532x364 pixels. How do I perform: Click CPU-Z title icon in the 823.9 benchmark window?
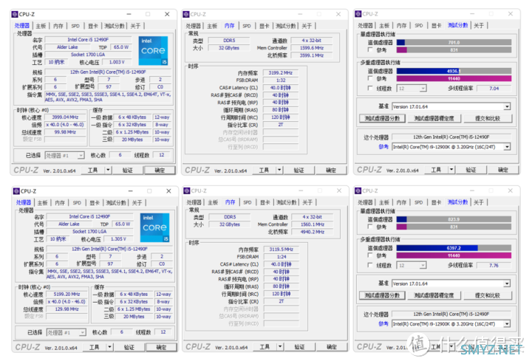pyautogui.click(x=358, y=190)
